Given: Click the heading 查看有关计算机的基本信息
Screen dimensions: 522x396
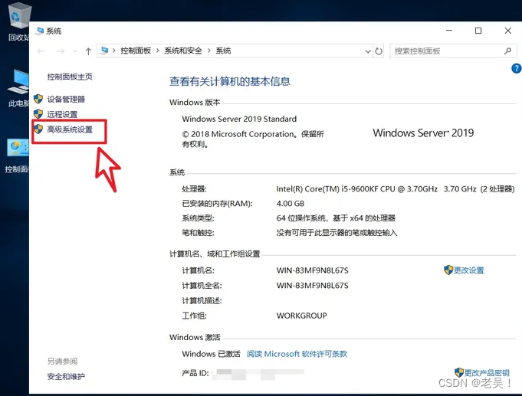Looking at the screenshot, I should point(230,81).
